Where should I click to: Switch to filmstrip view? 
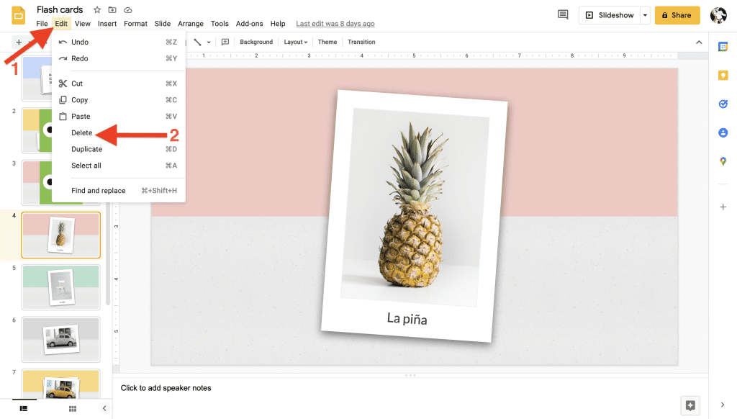coord(24,408)
